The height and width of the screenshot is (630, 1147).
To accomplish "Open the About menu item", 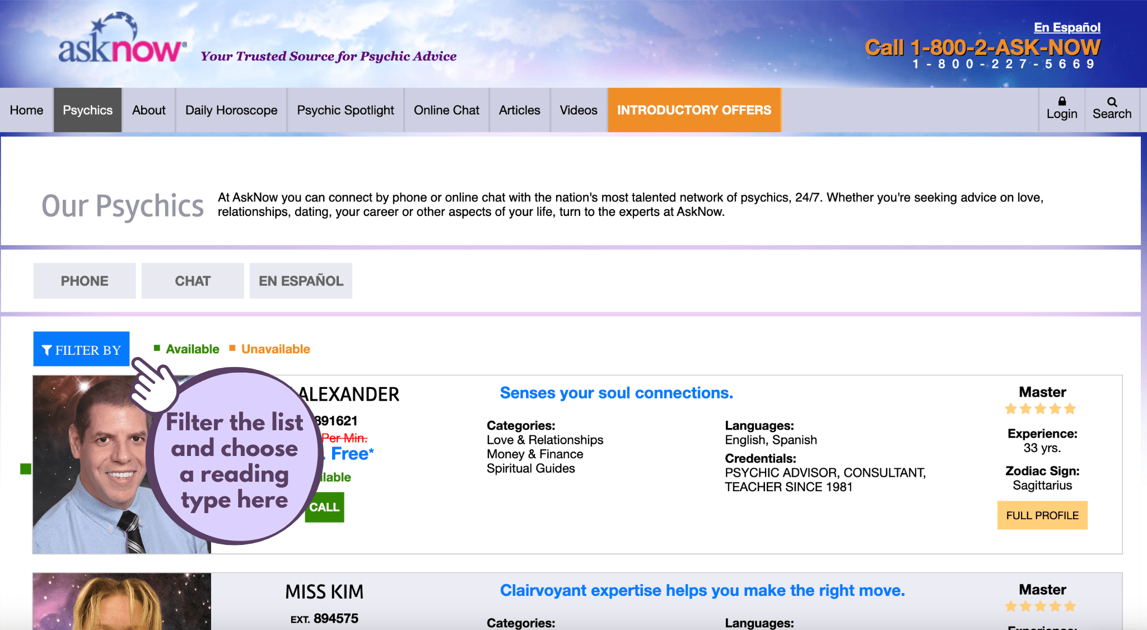I will 149,110.
